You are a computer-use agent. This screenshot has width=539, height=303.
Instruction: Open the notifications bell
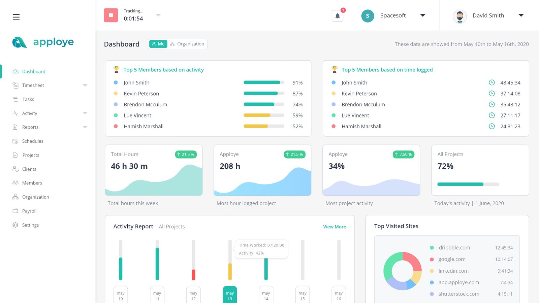click(x=338, y=16)
